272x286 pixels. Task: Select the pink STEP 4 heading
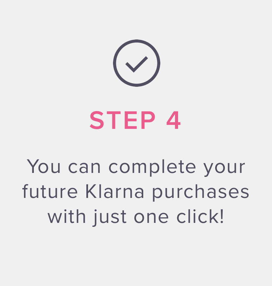(x=135, y=120)
